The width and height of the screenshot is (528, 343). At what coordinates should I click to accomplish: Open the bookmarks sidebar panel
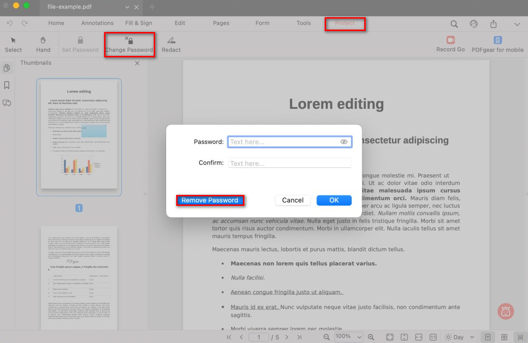pyautogui.click(x=7, y=85)
